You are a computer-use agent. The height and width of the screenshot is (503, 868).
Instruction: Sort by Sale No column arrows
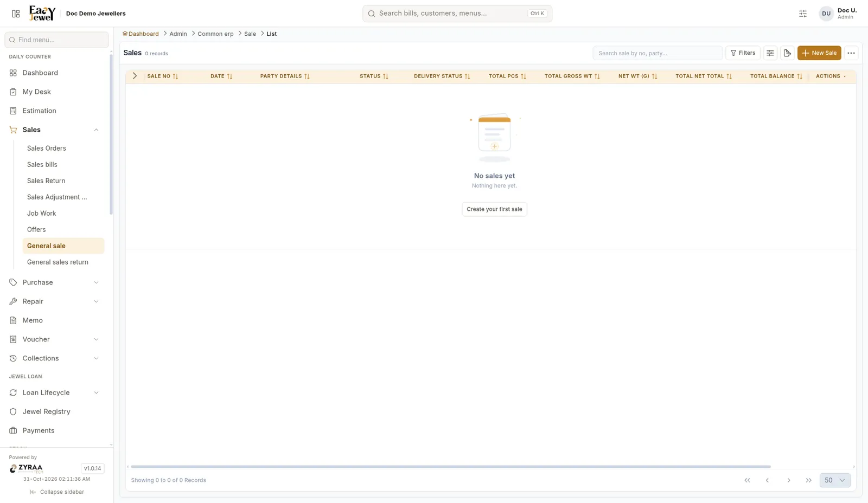click(x=175, y=76)
